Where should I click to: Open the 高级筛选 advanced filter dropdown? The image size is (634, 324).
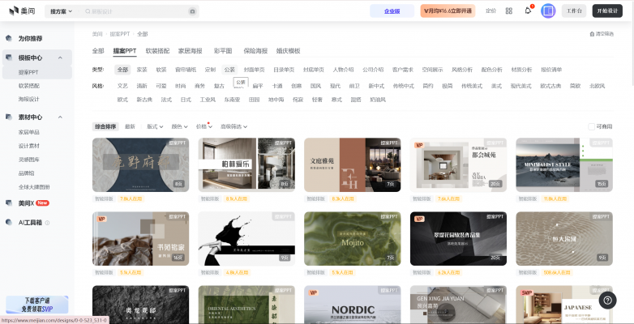[x=233, y=126]
